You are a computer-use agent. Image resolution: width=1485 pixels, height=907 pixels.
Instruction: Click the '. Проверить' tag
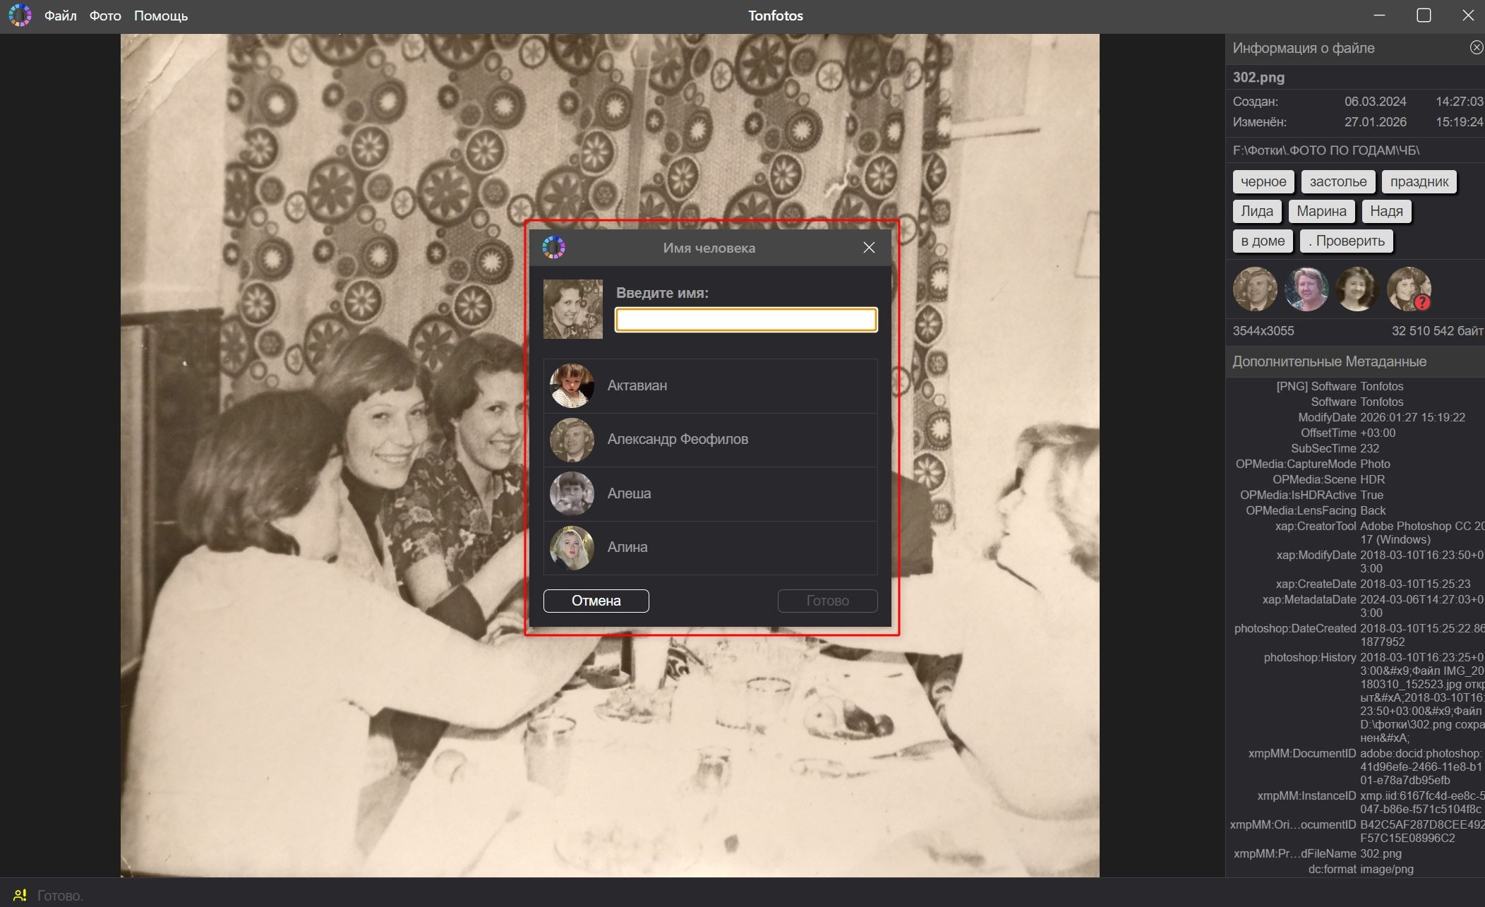1346,241
